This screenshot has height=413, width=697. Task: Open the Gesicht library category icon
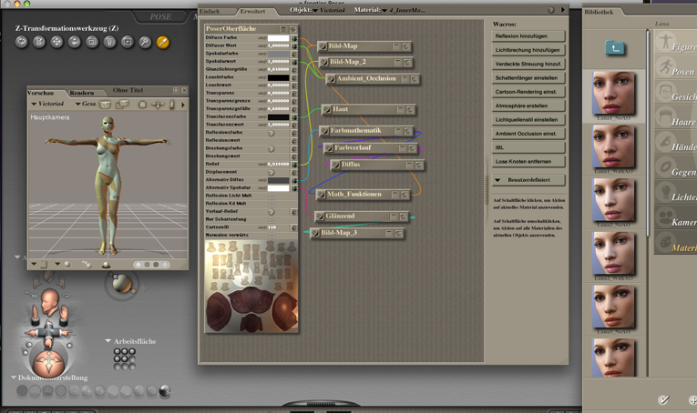(x=665, y=91)
